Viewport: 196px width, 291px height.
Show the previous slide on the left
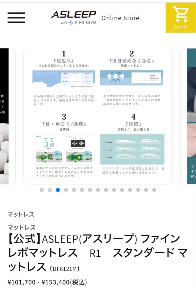(x=8, y=116)
